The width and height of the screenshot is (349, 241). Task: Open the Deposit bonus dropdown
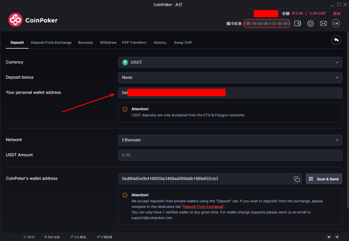(x=230, y=78)
